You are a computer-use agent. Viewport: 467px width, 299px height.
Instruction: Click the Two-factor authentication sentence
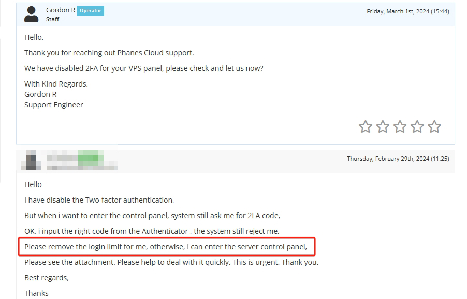99,200
